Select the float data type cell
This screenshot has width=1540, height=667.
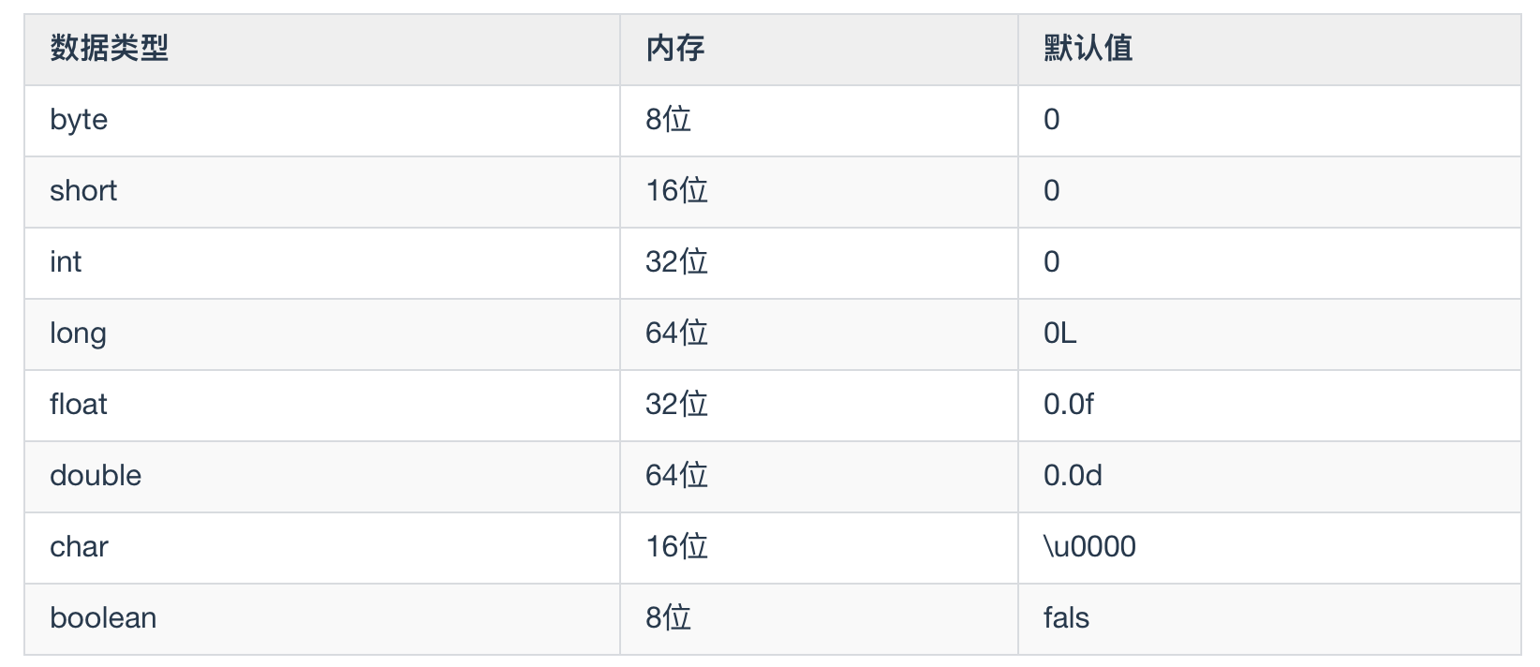pos(79,405)
